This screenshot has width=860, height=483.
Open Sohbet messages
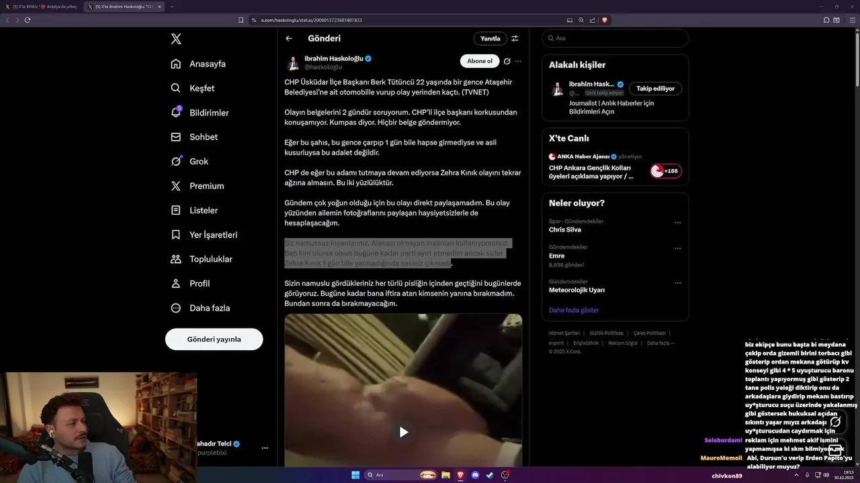click(194, 137)
